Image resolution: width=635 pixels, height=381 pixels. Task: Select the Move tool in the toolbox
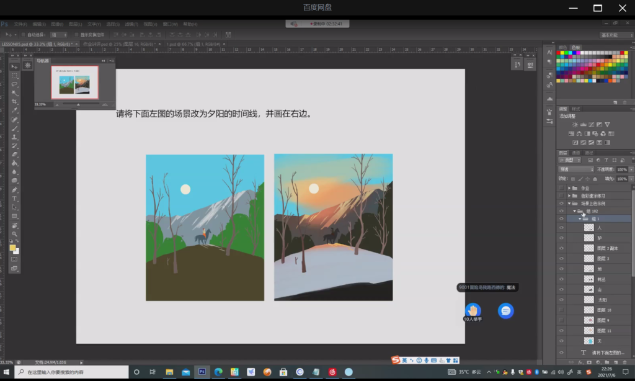click(15, 66)
